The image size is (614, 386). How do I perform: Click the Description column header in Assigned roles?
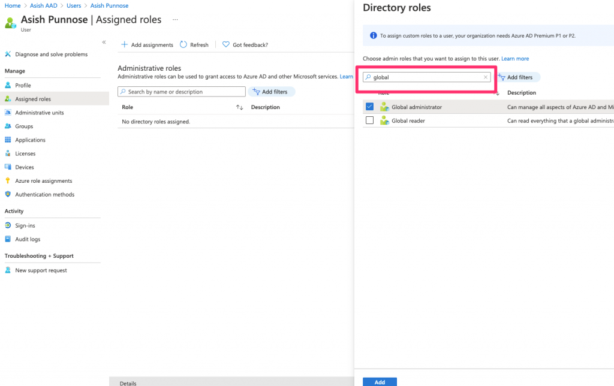point(266,107)
